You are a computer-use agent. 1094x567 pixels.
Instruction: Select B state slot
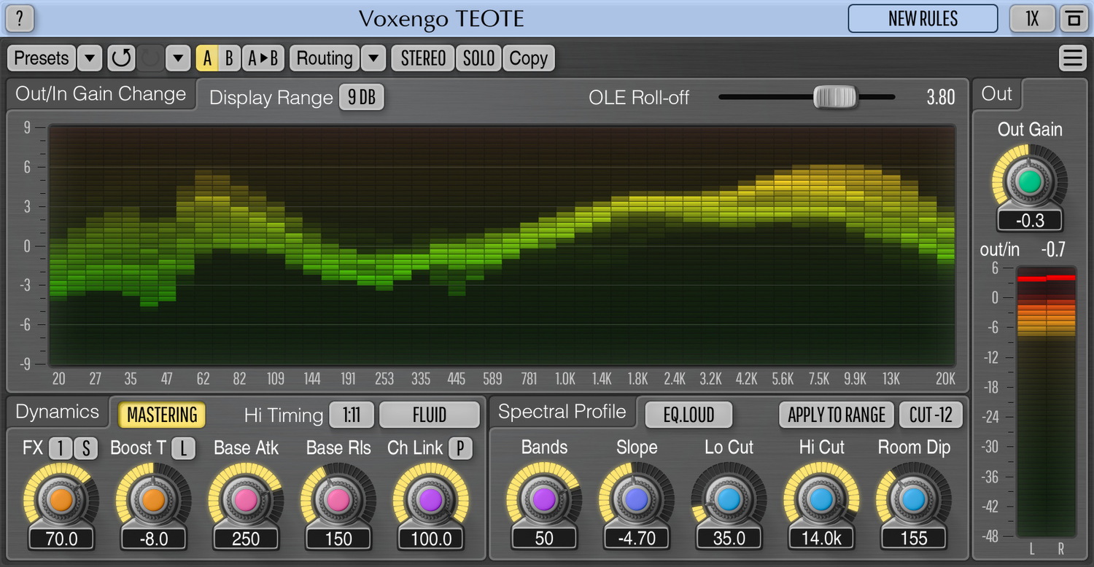pos(229,58)
